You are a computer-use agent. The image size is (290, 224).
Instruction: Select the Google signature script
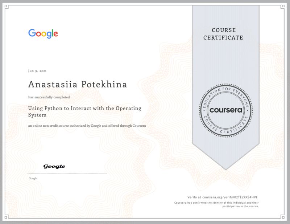[54, 166]
